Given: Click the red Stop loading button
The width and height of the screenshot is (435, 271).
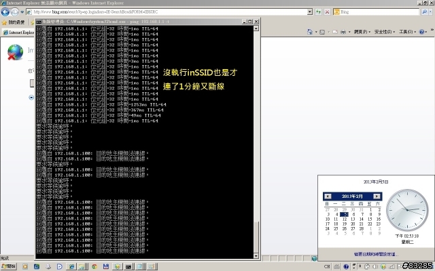Looking at the screenshot, I should tap(327, 12).
